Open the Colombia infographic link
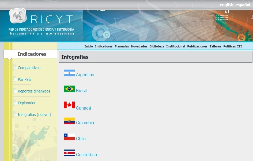 (85, 123)
